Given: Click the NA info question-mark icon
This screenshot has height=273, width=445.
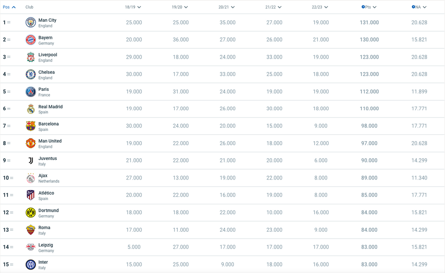Looking at the screenshot, I should pos(413,7).
